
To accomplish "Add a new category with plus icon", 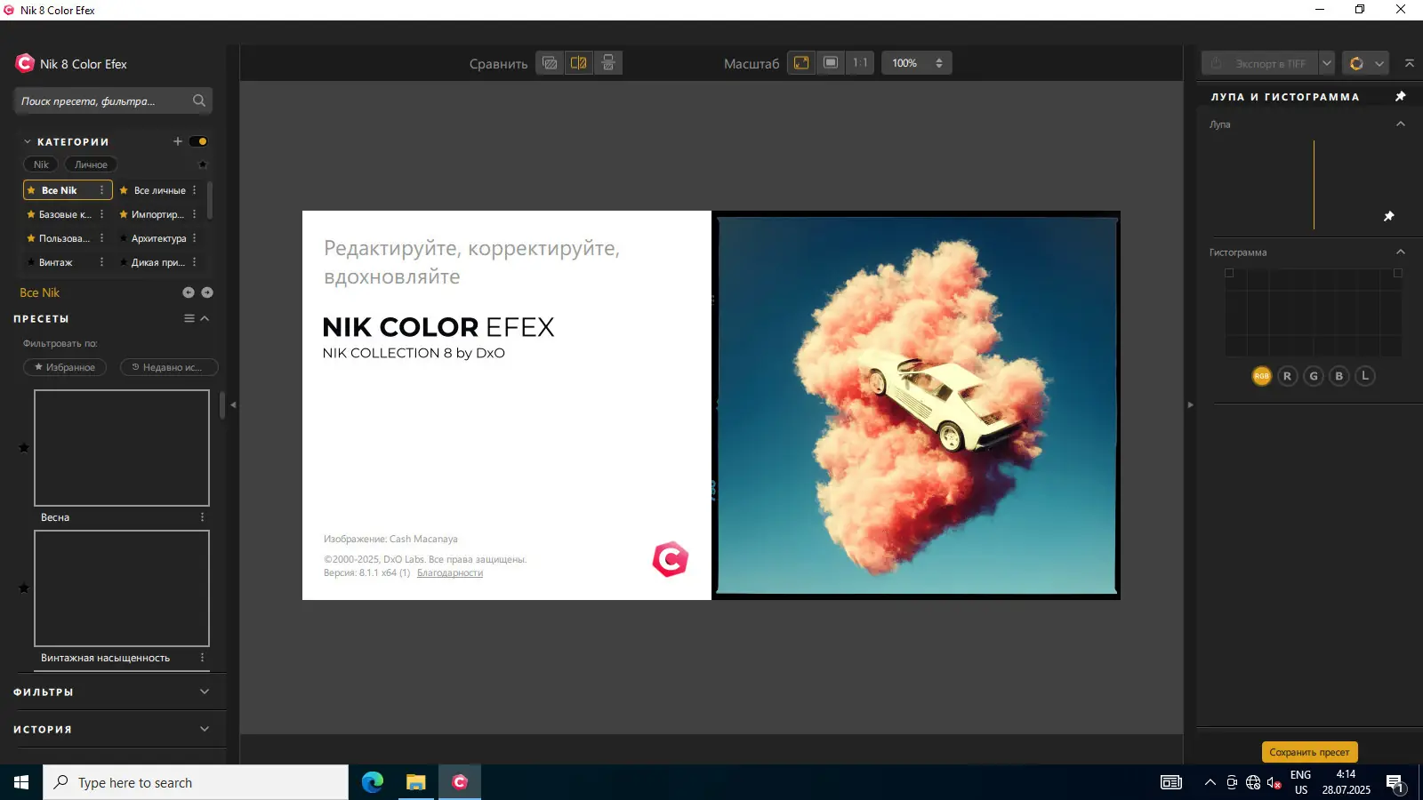I will click(178, 141).
